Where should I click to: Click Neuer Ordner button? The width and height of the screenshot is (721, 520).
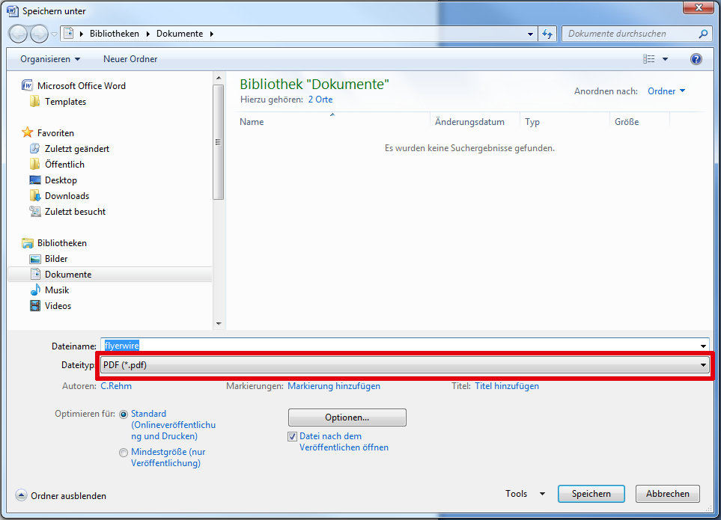click(130, 59)
